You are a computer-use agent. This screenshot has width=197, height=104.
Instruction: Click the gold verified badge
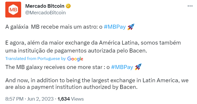tap(68, 6)
